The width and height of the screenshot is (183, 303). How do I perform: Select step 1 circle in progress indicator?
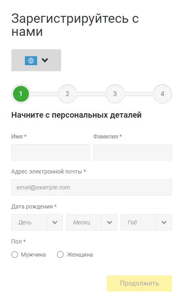(x=21, y=94)
